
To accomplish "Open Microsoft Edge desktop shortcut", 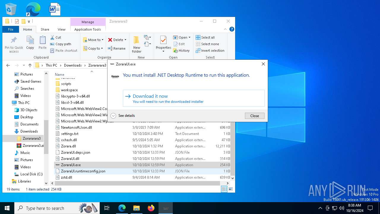I will (x=33, y=9).
